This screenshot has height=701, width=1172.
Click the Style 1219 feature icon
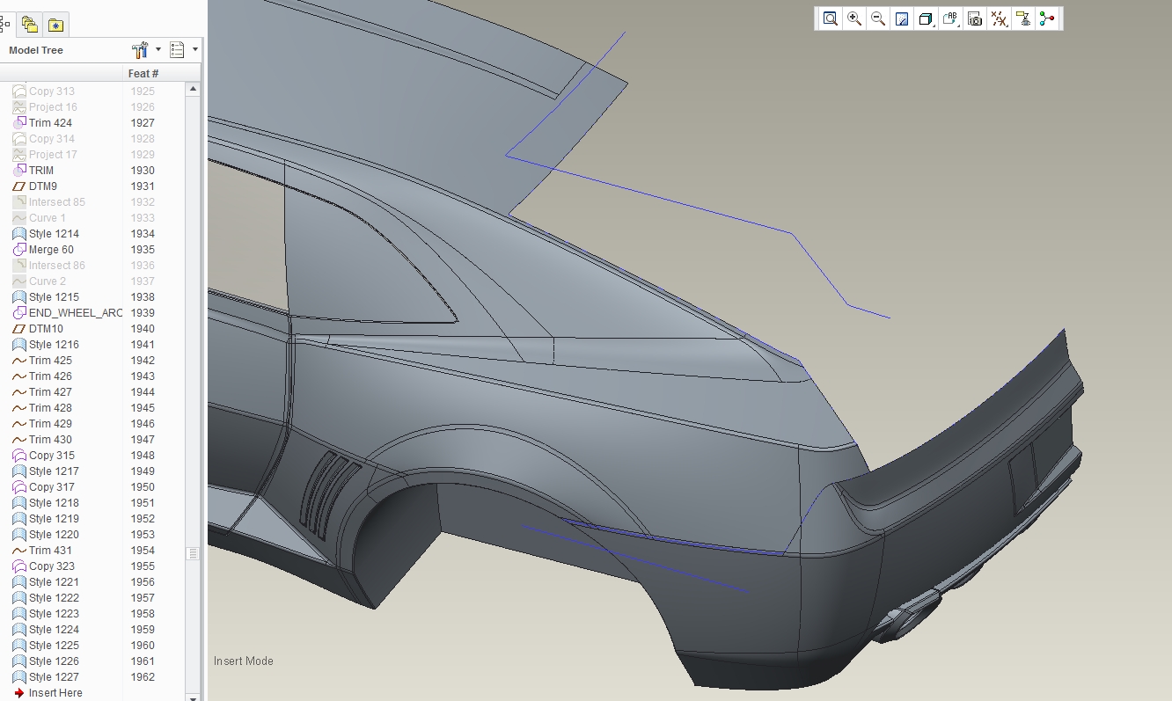(x=19, y=519)
